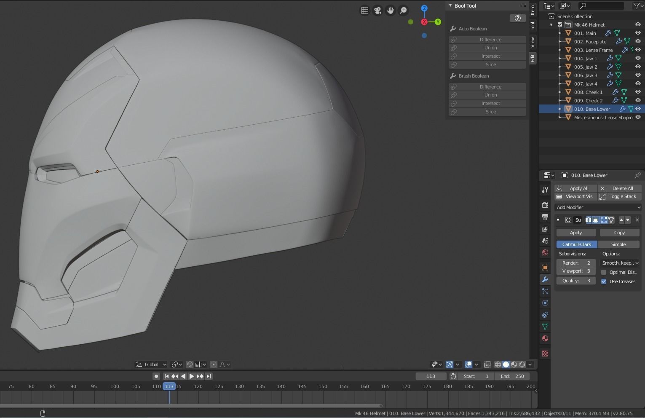
Task: Apply the Subdivision modifier
Action: 576,233
